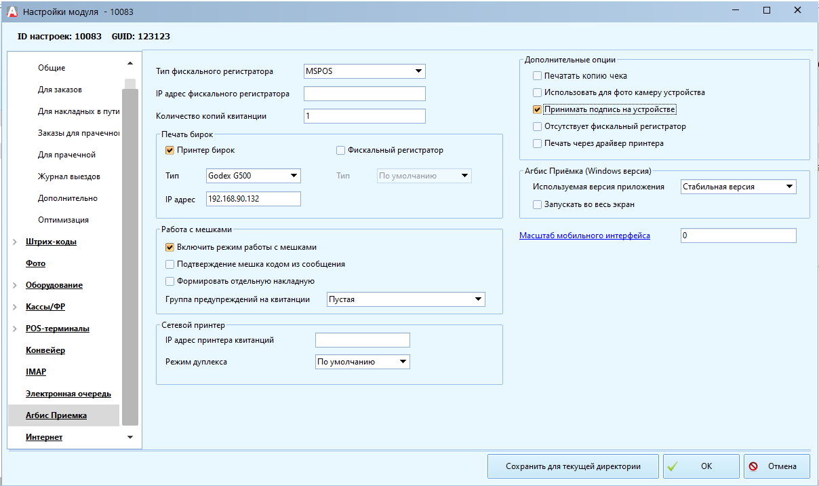Select Для прачечной tree item
The image size is (819, 486).
[66, 155]
